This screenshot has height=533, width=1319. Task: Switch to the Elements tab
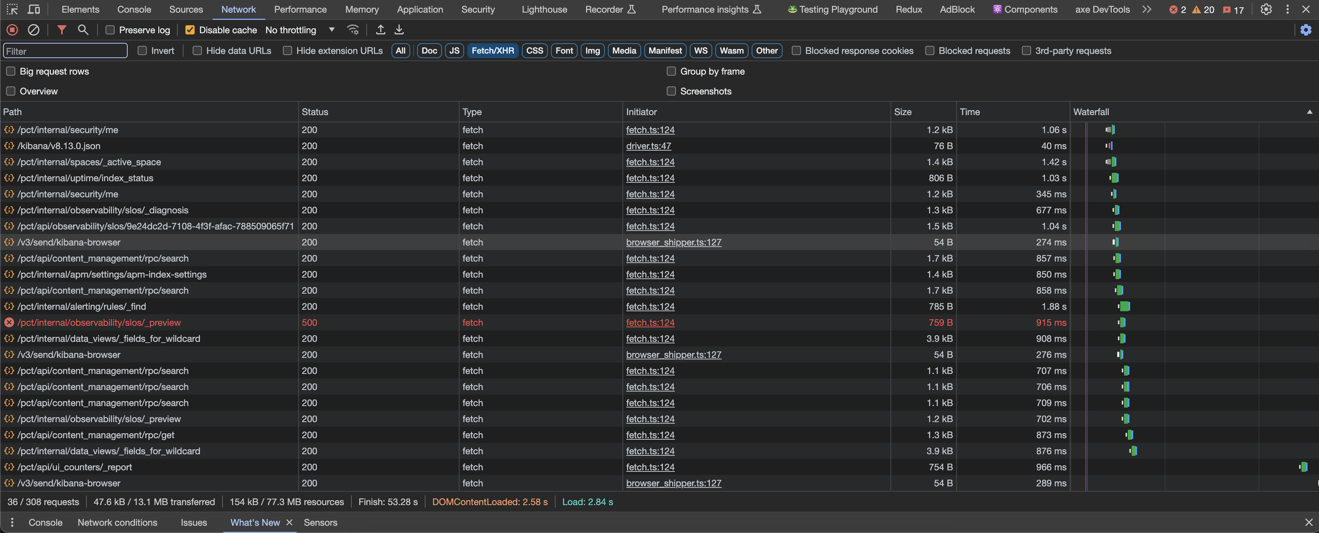80,9
